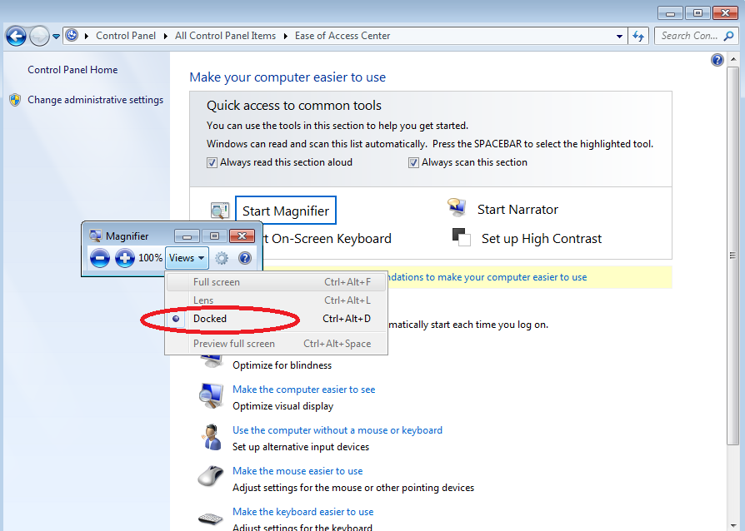Click the Optimize for blindness text

[x=282, y=365]
